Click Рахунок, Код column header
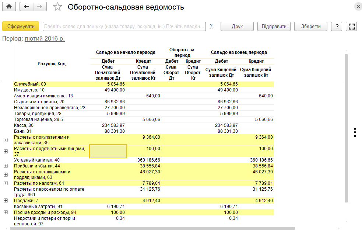362x232 pixels. 52,63
